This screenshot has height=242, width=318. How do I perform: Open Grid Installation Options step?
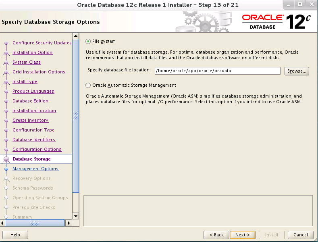click(x=39, y=72)
